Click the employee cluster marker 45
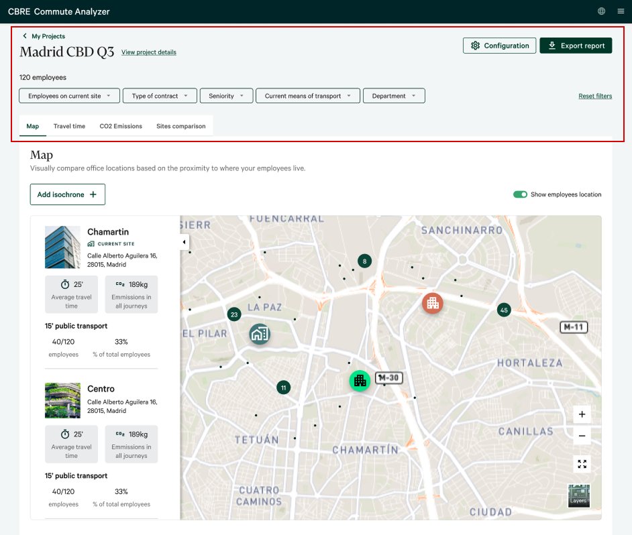 point(504,310)
